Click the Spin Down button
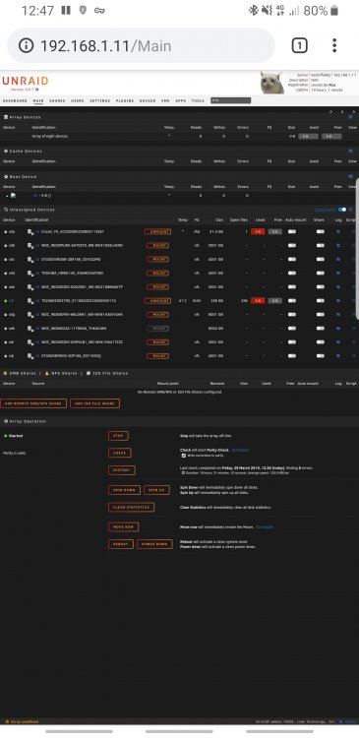359x738 pixels. point(124,490)
